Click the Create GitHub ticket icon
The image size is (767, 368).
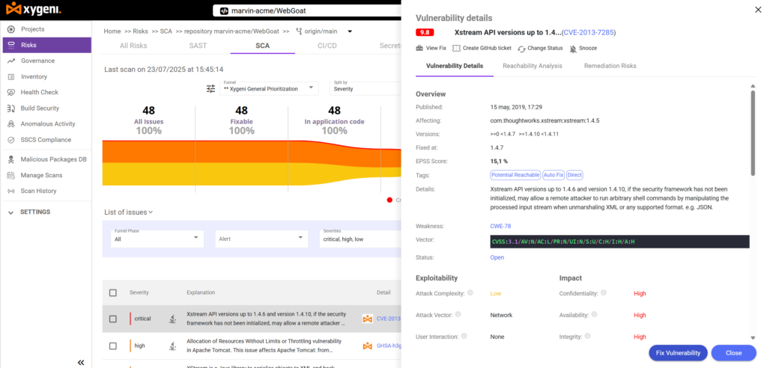click(x=456, y=49)
